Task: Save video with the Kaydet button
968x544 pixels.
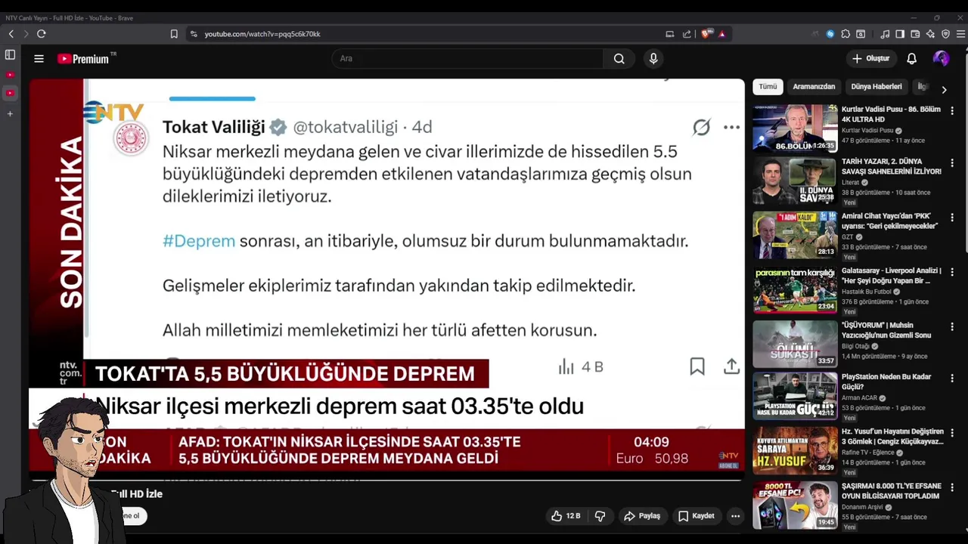Action: tap(696, 516)
